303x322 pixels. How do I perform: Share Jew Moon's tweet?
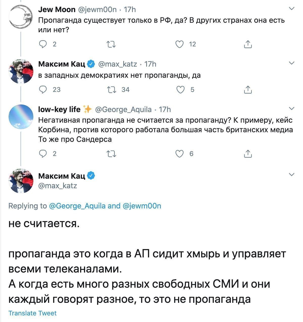click(248, 44)
